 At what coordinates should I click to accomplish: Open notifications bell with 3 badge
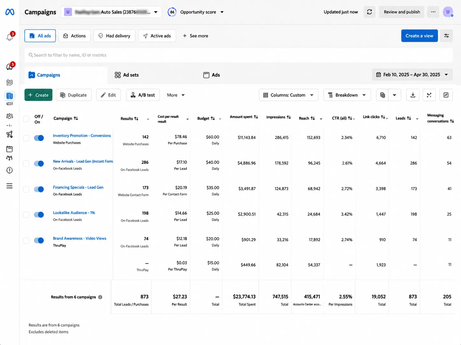[x=10, y=37]
